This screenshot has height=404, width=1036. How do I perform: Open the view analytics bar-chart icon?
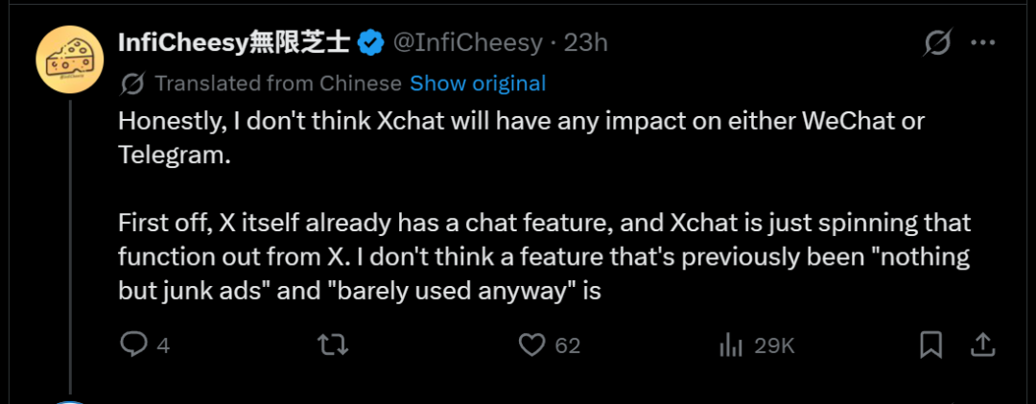pyautogui.click(x=732, y=345)
